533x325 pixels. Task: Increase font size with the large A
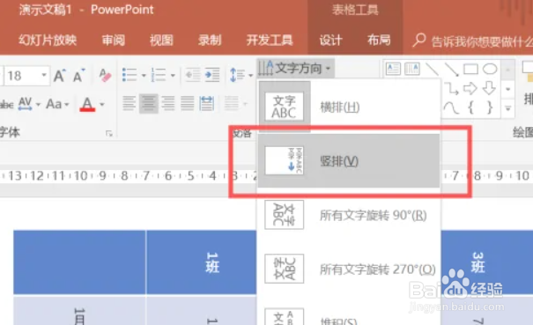[59, 76]
